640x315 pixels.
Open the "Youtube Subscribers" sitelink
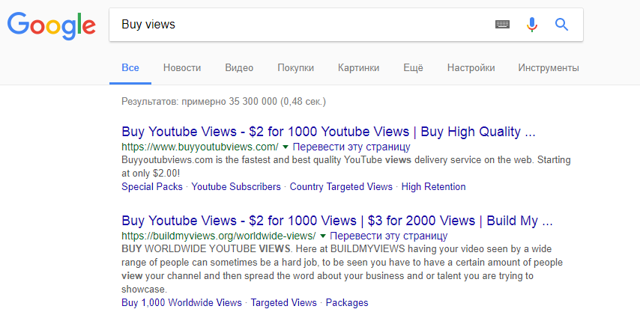[x=236, y=186]
